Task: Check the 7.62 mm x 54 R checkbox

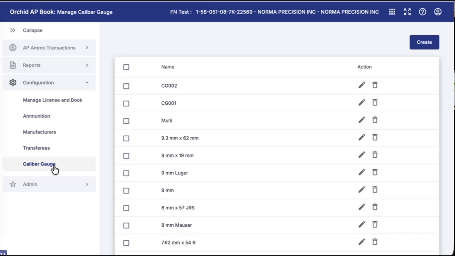Action: point(126,243)
